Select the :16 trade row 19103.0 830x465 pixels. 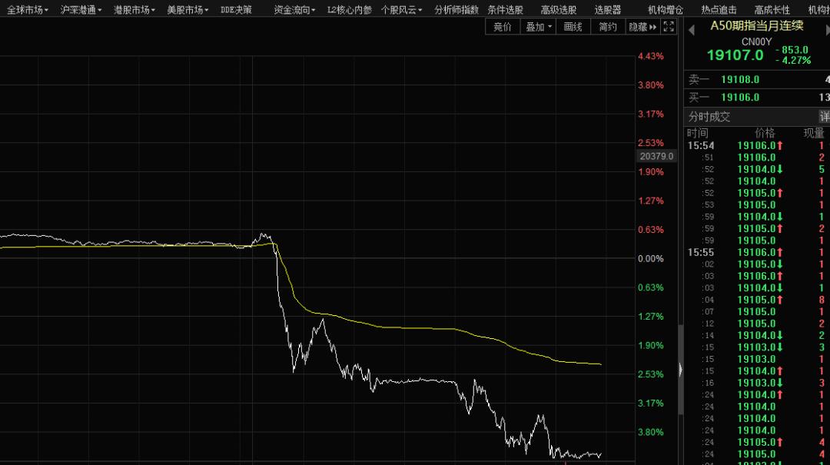tap(757, 383)
